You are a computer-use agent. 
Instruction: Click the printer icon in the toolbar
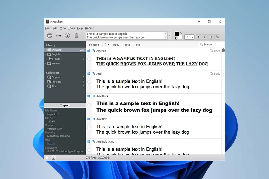(x=49, y=35)
